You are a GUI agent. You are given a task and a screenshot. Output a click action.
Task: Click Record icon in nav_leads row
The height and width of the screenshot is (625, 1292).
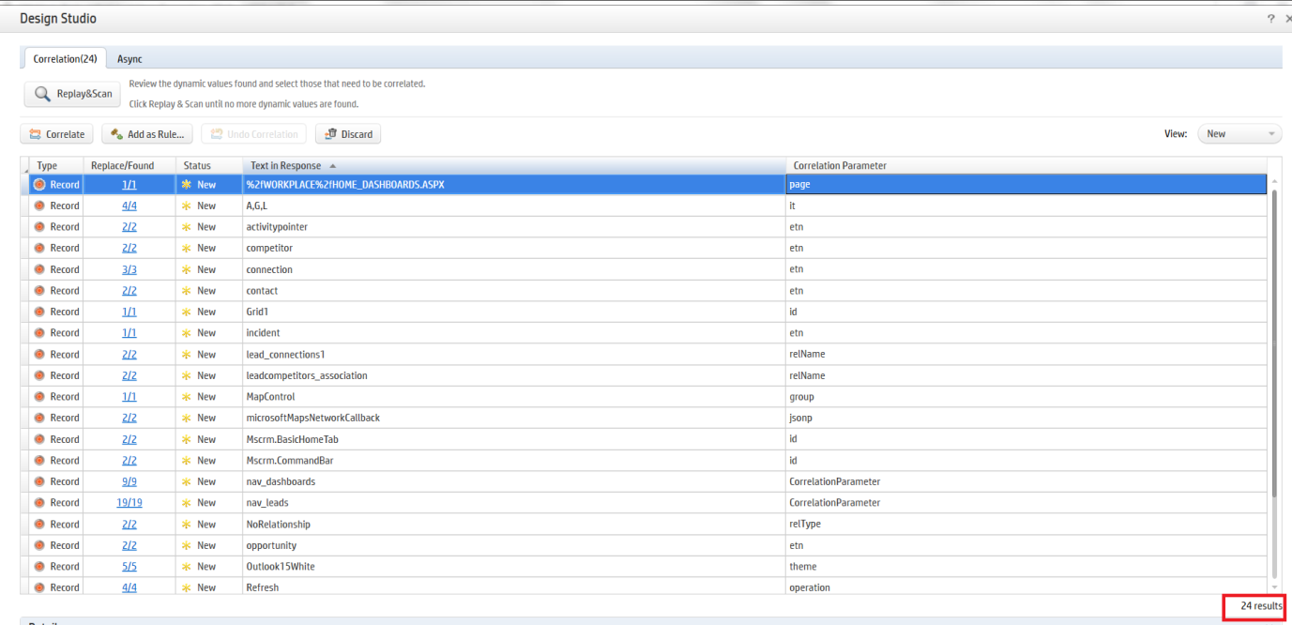click(x=39, y=503)
